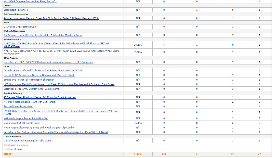Select the OXO Good Grips Bottle Brush link
The image size is (280, 158).
[20, 27]
